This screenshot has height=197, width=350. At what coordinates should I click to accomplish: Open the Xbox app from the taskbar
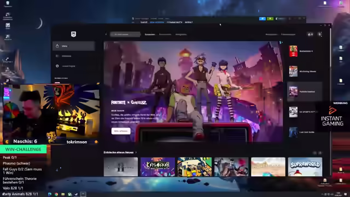[x=69, y=194]
